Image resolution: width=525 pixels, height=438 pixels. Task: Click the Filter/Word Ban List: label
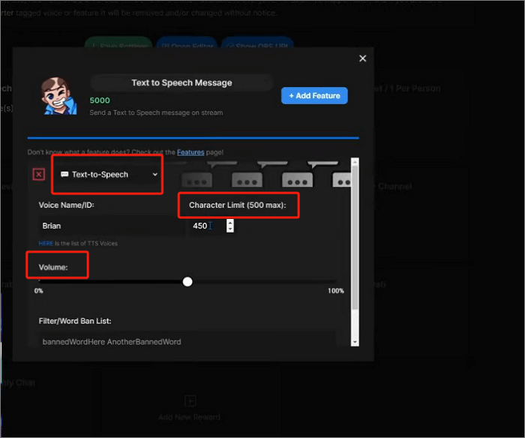(x=75, y=321)
